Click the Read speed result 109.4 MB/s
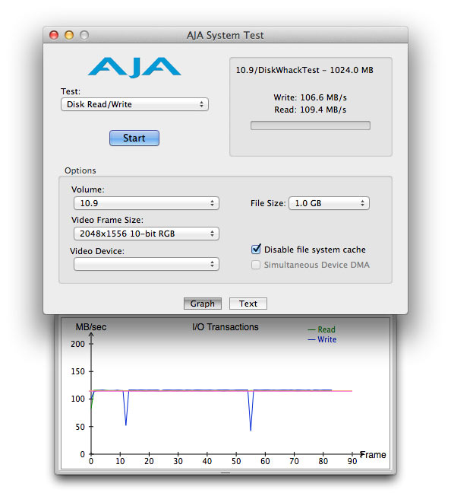451x493 pixels. (310, 110)
